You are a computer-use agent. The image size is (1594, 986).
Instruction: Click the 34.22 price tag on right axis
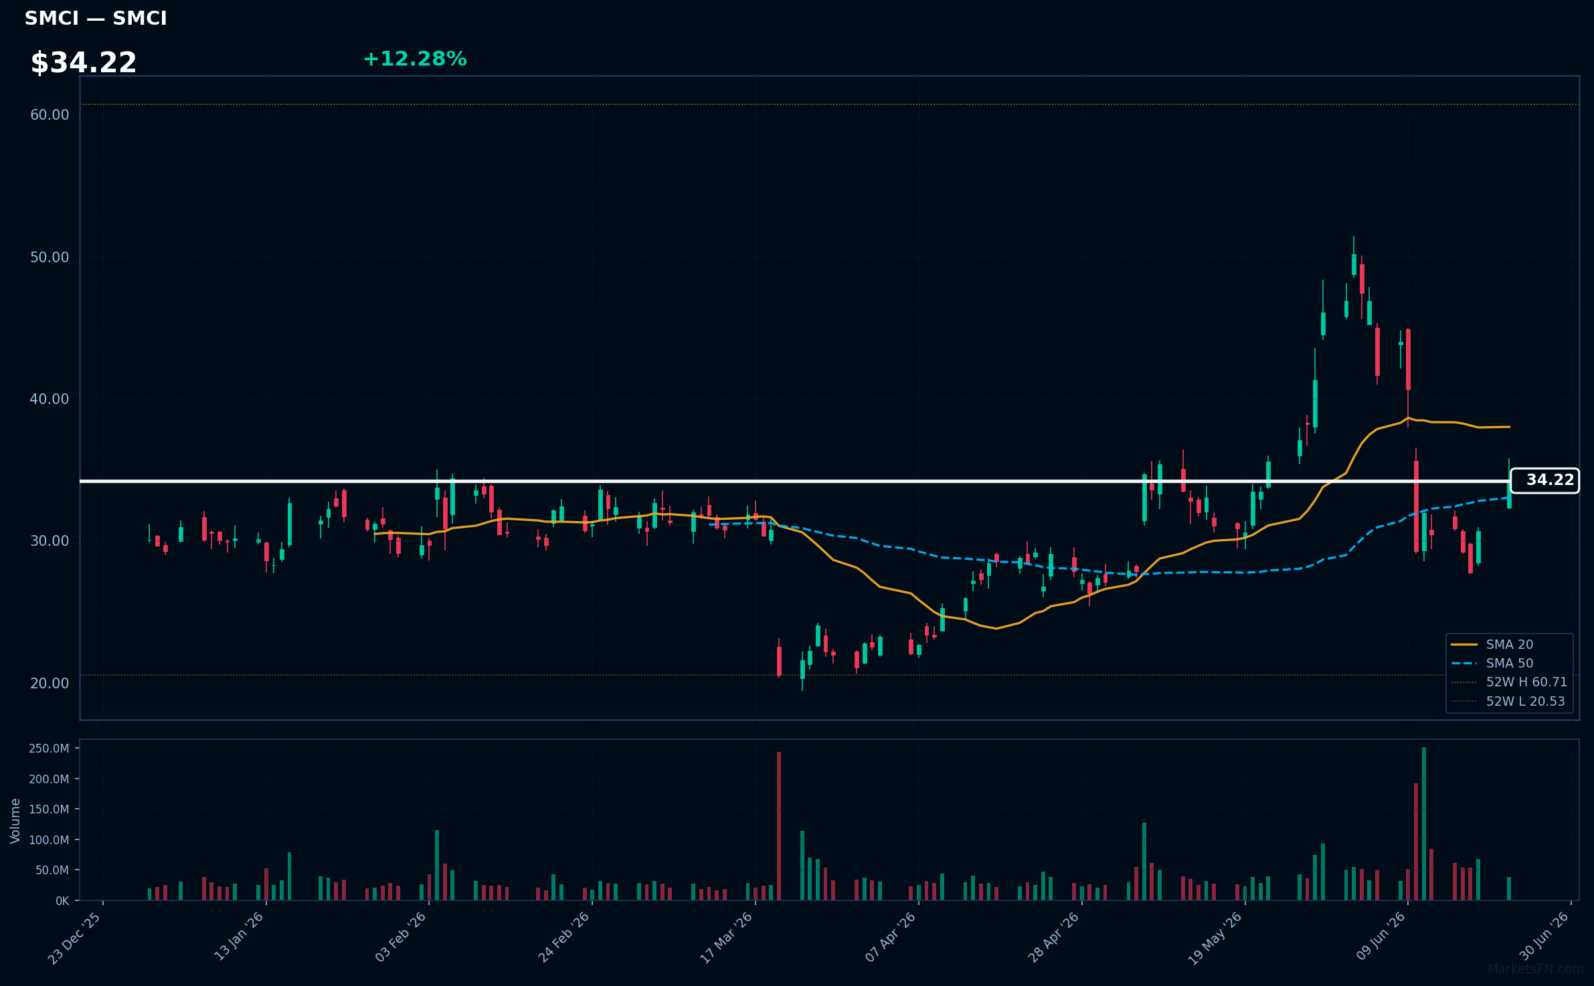1544,480
